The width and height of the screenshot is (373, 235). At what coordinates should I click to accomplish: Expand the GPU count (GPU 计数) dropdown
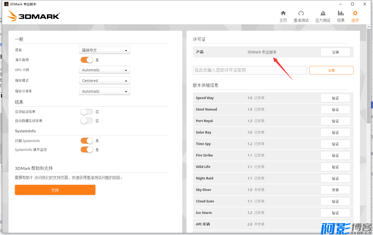104,70
